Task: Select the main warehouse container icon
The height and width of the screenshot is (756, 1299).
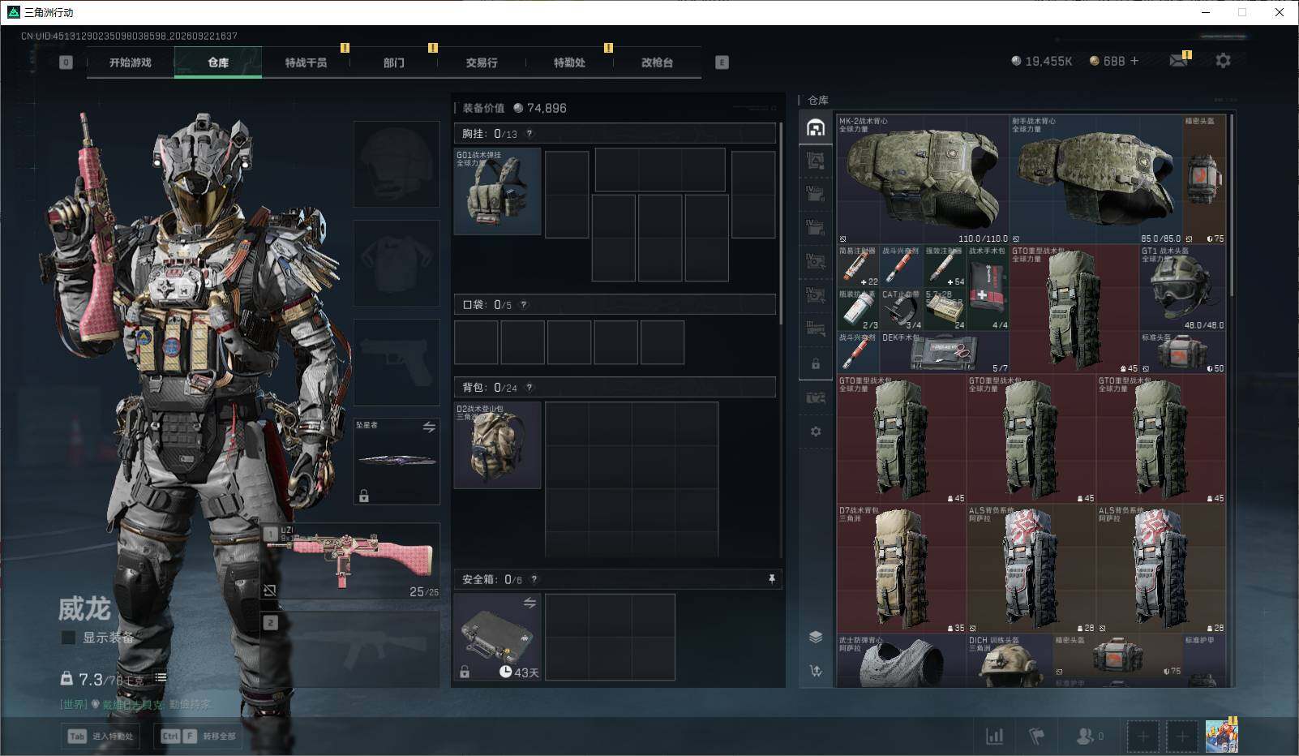Action: [x=816, y=127]
